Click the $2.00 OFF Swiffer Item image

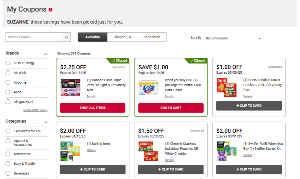click(70, 151)
